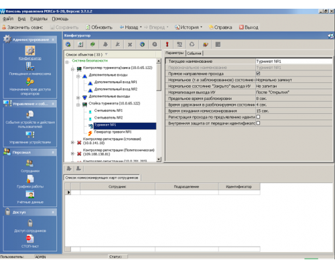Screen dimensions: 335x268
Task: Click the История button
Action: (x=187, y=27)
